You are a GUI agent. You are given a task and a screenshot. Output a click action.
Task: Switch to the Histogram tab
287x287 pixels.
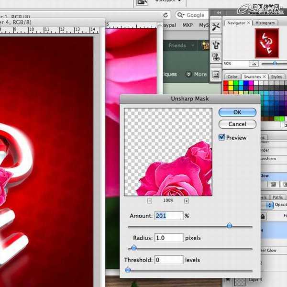[265, 22]
